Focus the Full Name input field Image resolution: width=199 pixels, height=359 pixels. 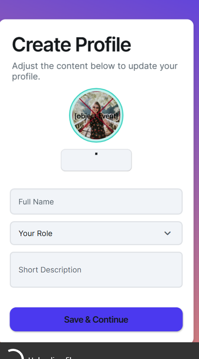(x=96, y=202)
